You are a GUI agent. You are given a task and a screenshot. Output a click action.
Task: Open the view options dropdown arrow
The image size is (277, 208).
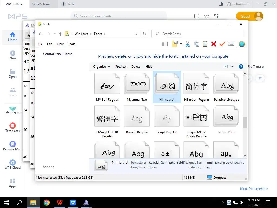pyautogui.click(x=232, y=67)
